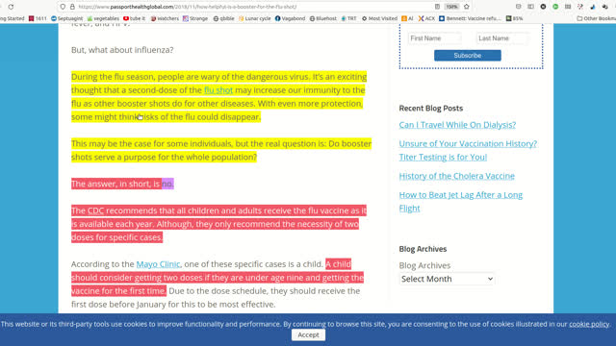The image size is (616, 346).
Task: Click the 'But, what about influenza?' text
Action: pyautogui.click(x=122, y=50)
